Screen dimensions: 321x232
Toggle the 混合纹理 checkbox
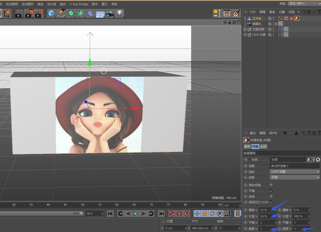(x=271, y=185)
